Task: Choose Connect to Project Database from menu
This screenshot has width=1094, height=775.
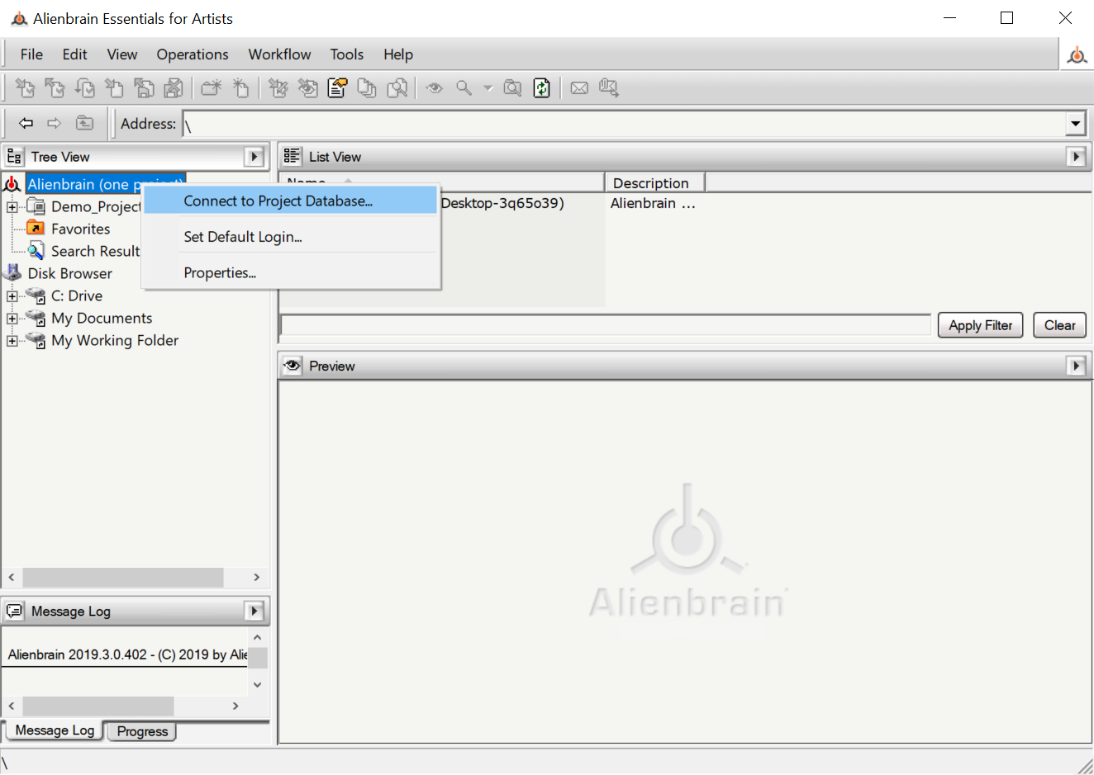Action: [278, 201]
